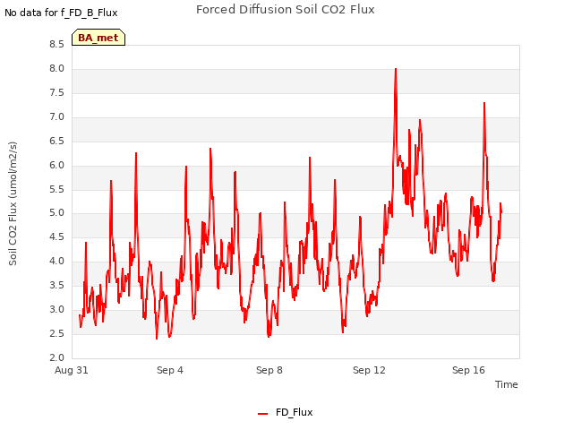Image resolution: width=573 pixels, height=430 pixels.
Task: Click the 8.0 y-axis tick label
Action: click(x=56, y=69)
